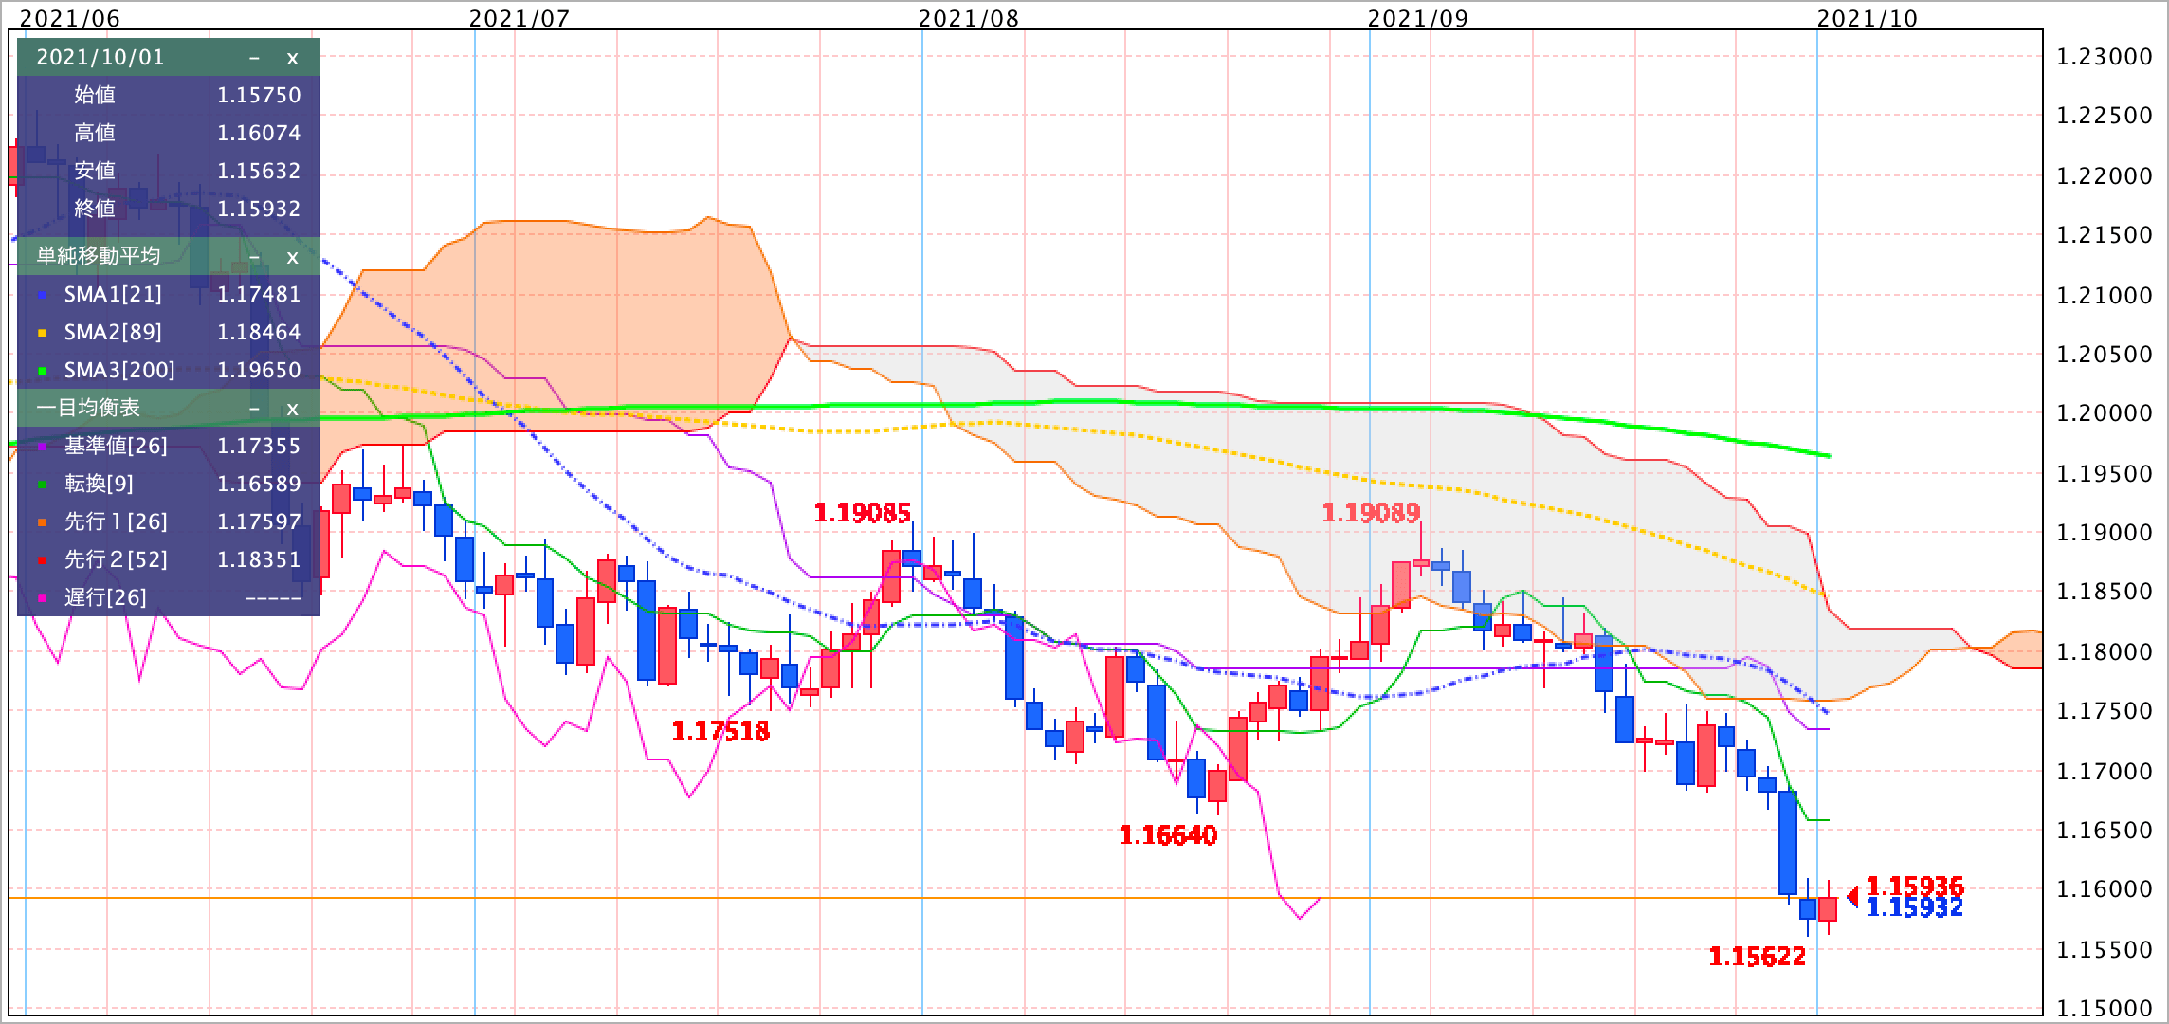Click the 1.16640 low price label
This screenshot has width=2169, height=1024.
(1168, 835)
